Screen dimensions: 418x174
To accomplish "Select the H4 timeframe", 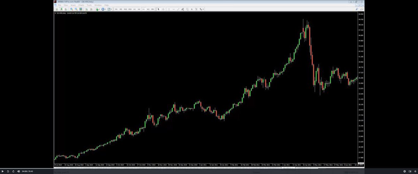I will coord(139,9).
